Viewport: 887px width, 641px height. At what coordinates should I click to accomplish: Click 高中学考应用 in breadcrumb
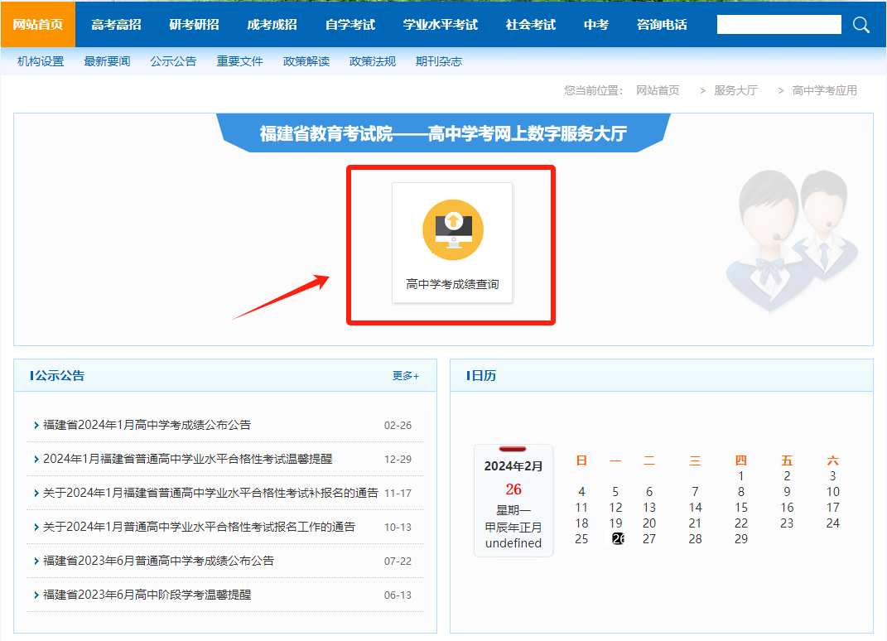coord(824,90)
